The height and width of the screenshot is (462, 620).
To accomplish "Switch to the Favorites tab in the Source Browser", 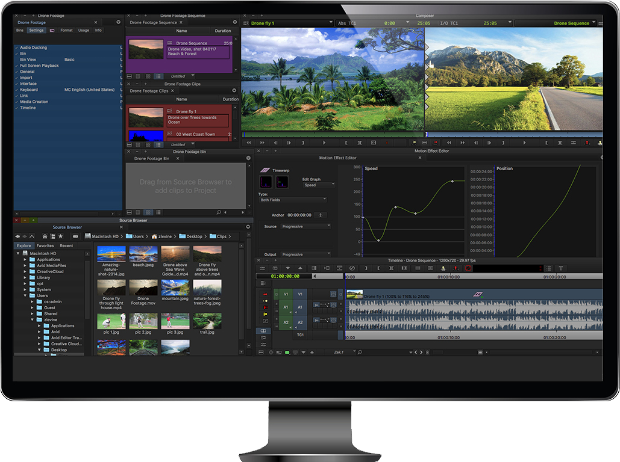I will tap(45, 245).
